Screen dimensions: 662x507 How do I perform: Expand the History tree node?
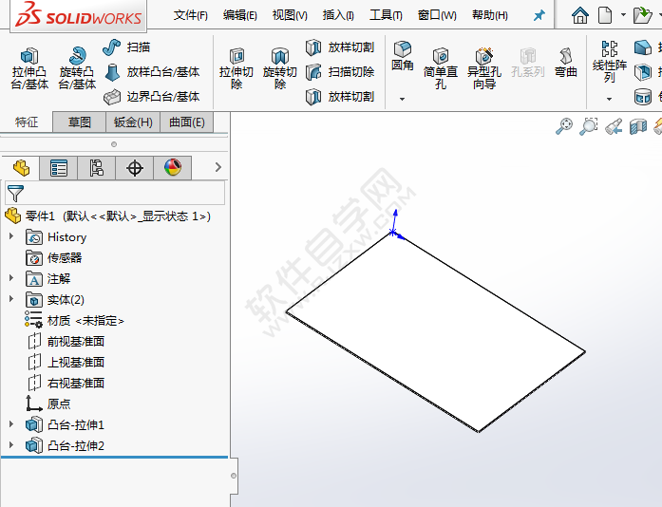click(11, 237)
